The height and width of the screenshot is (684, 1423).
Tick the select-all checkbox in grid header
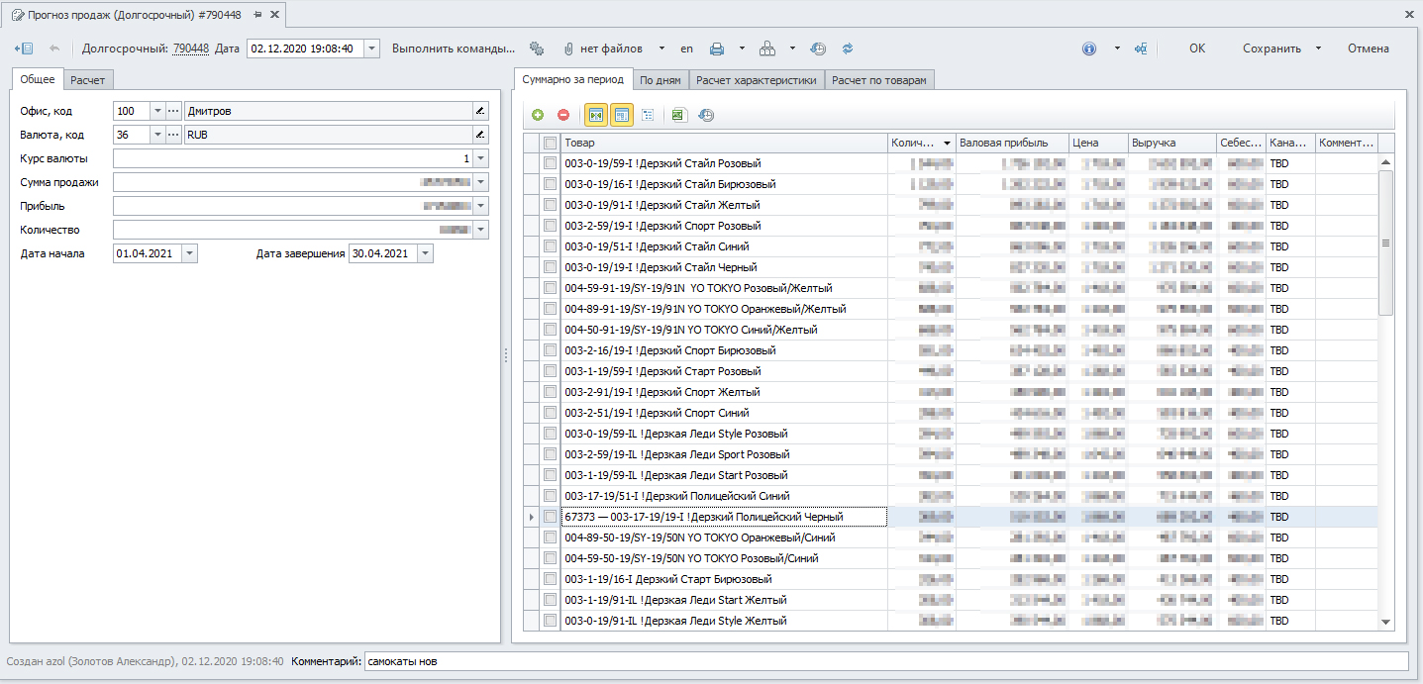click(x=551, y=144)
